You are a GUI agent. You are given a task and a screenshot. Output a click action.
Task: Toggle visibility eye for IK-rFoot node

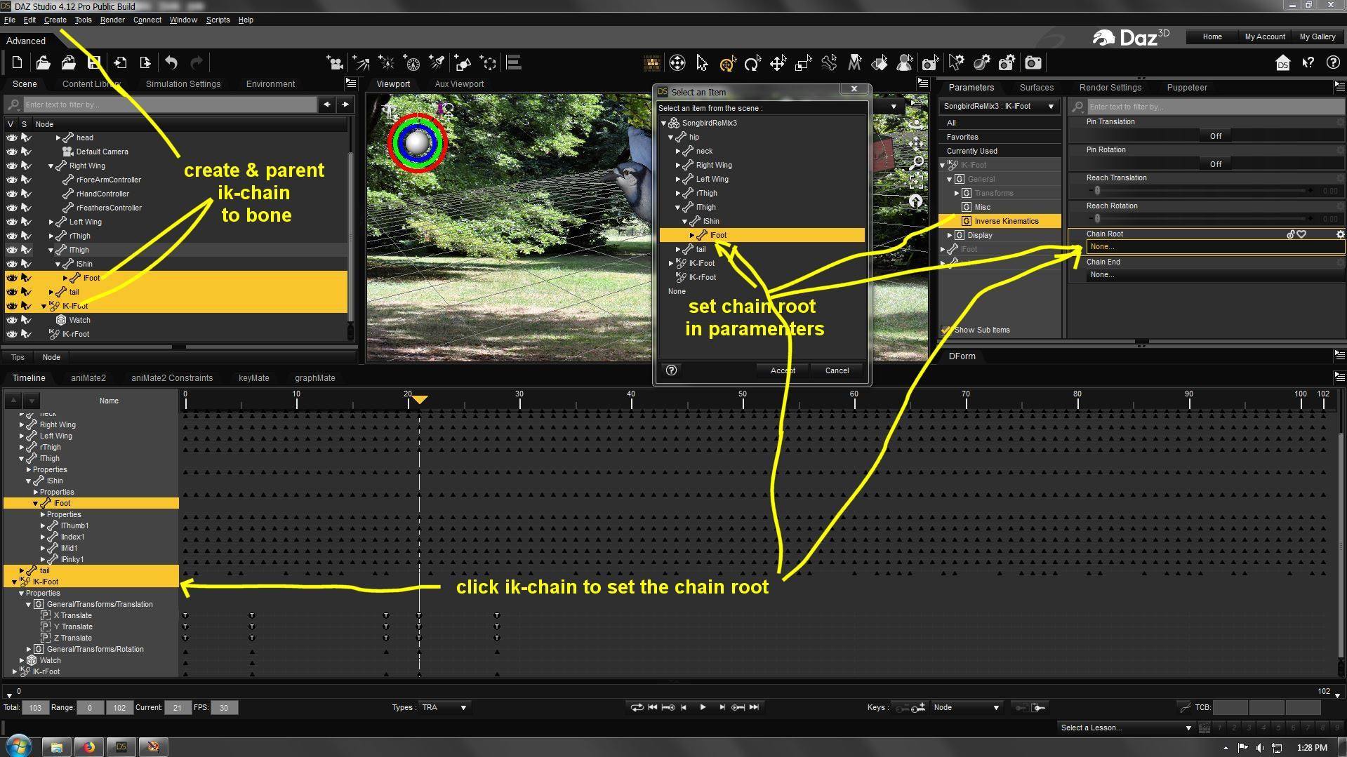pos(11,334)
